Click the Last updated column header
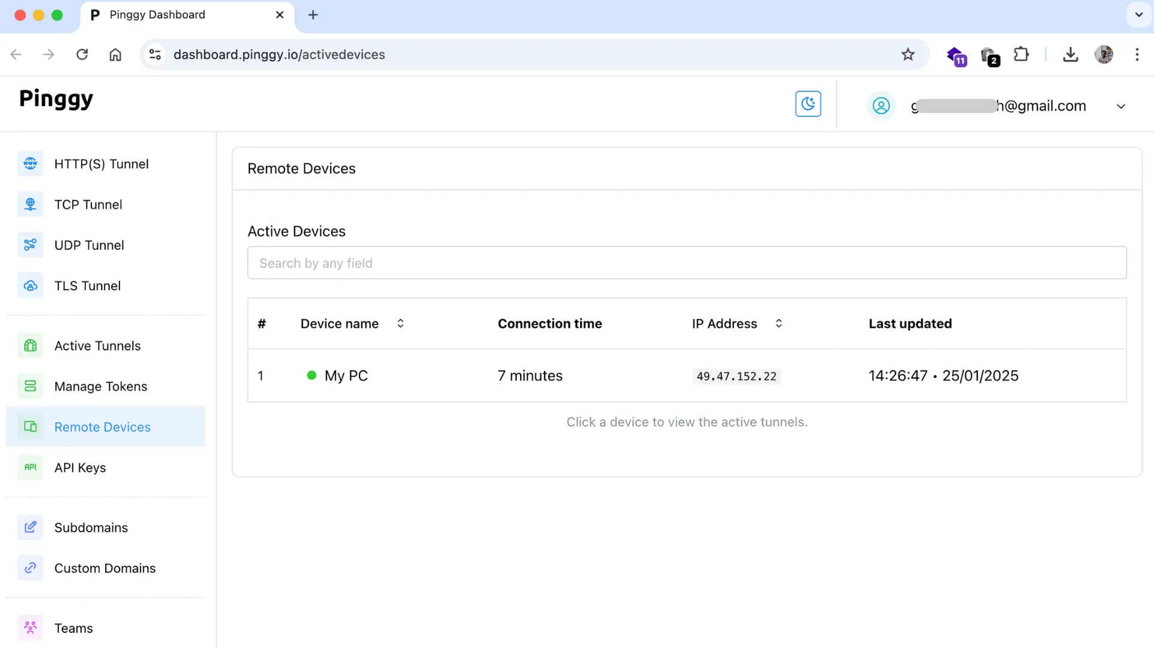The image size is (1154, 649). (x=910, y=323)
